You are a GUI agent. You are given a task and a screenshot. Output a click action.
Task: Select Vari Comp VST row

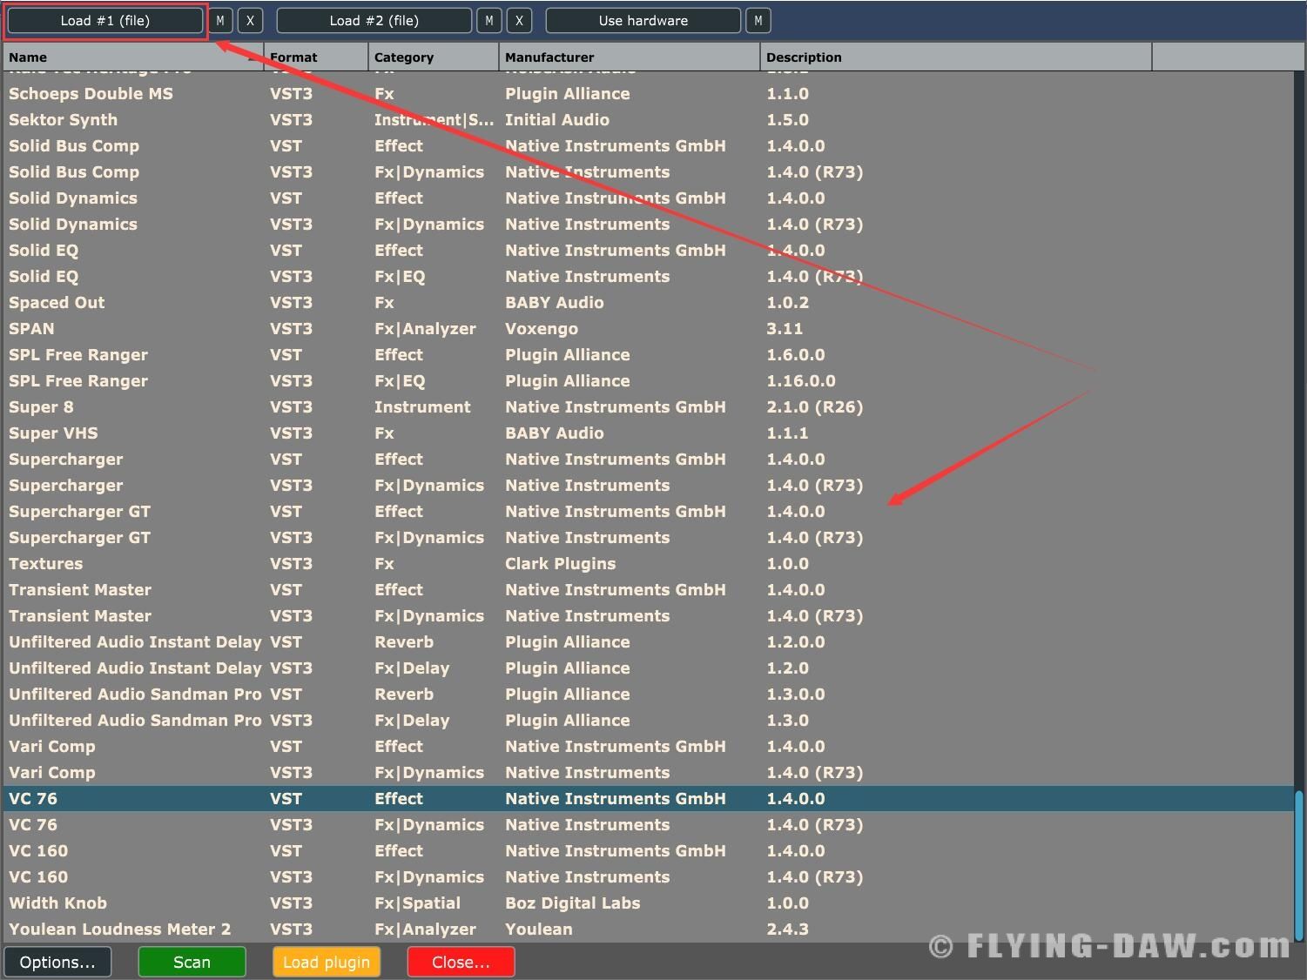pos(648,747)
